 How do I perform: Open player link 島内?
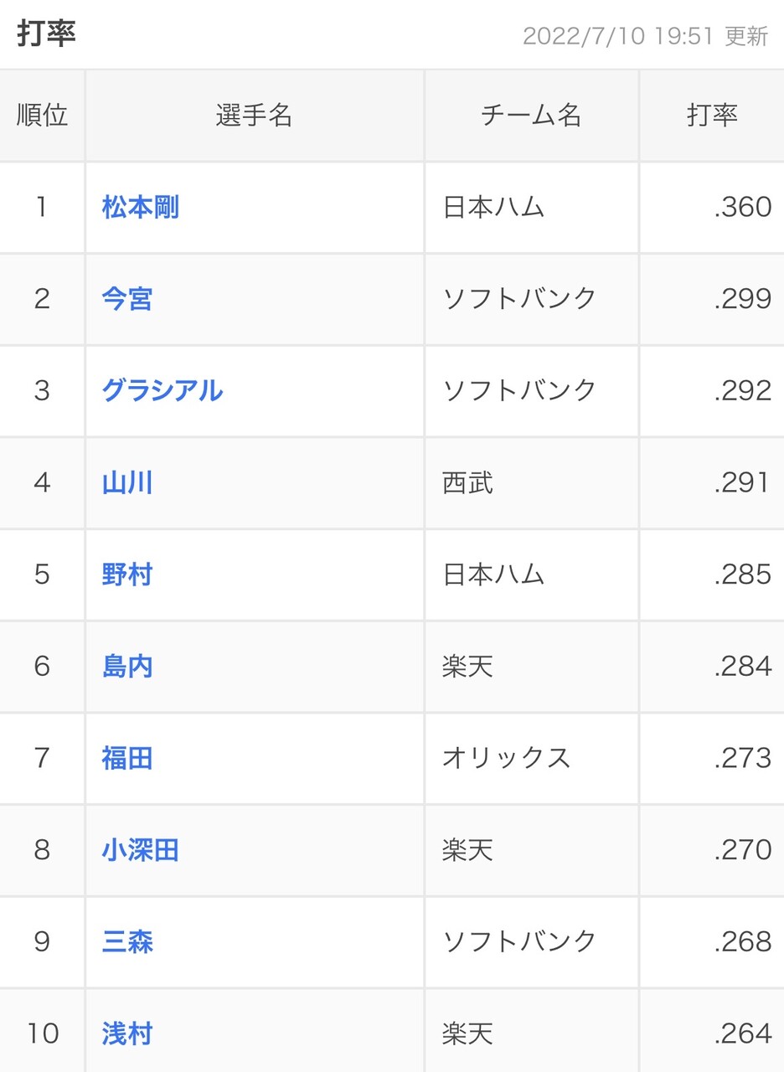point(127,667)
